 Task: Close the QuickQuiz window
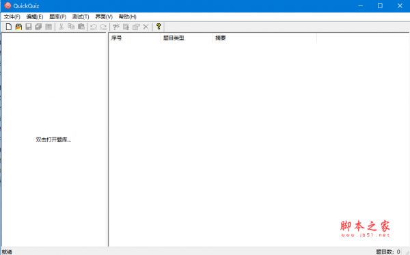[400, 5]
